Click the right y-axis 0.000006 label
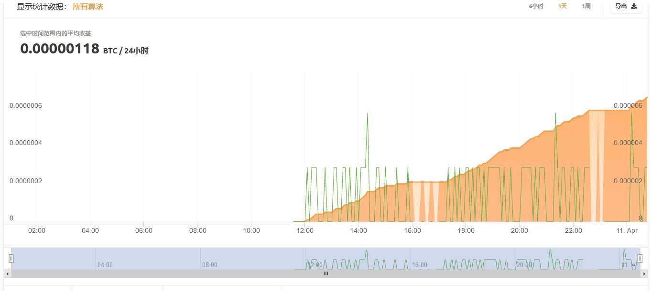This screenshot has width=651, height=291. pyautogui.click(x=628, y=105)
